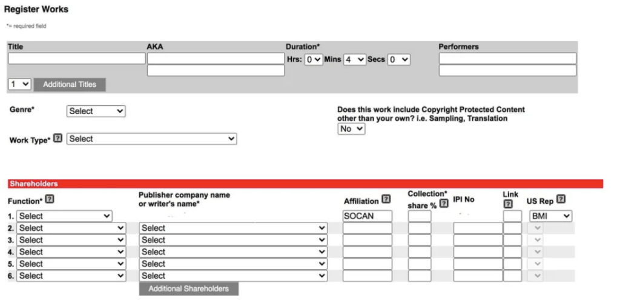Image resolution: width=620 pixels, height=304 pixels.
Task: Click the Additional Shareholders button
Action: point(189,289)
